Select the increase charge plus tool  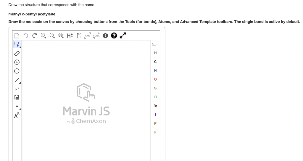pyautogui.click(x=17, y=62)
